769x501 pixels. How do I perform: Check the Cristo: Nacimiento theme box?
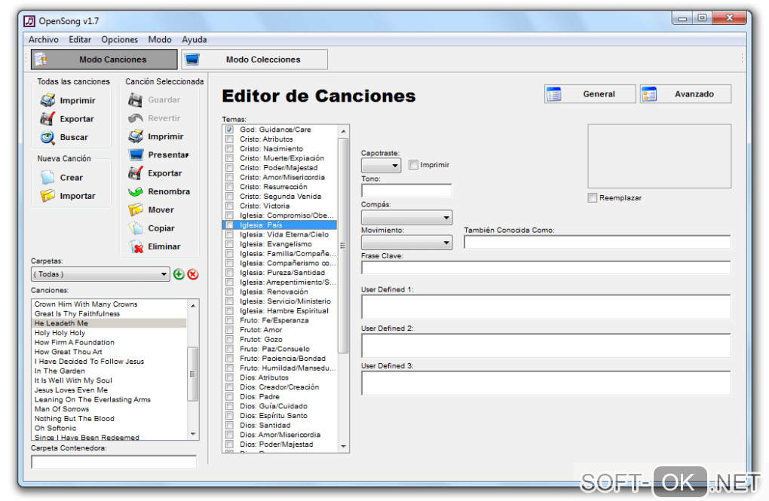click(x=229, y=148)
